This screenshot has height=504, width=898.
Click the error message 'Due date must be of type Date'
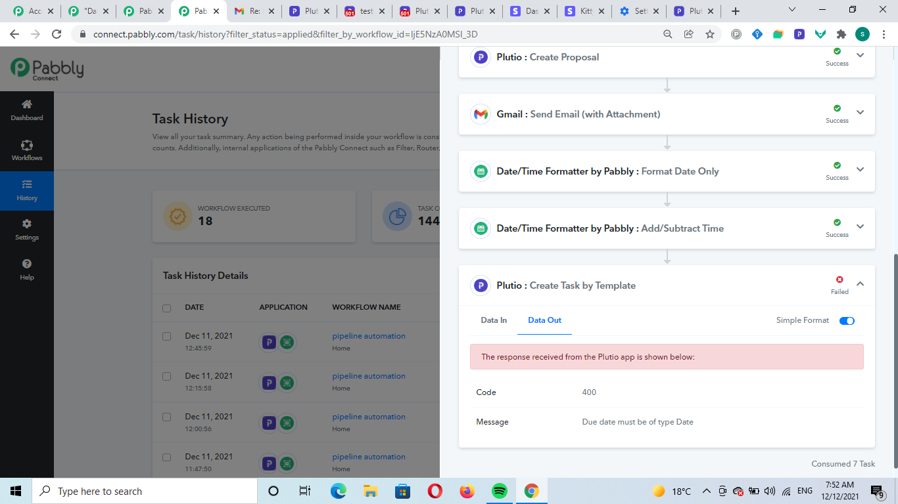coord(638,422)
